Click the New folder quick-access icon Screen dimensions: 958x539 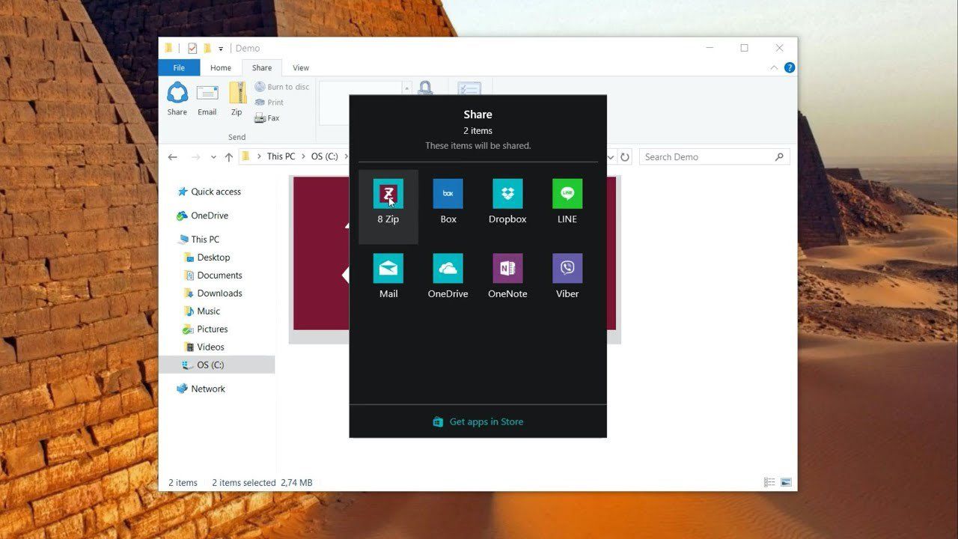coord(207,48)
